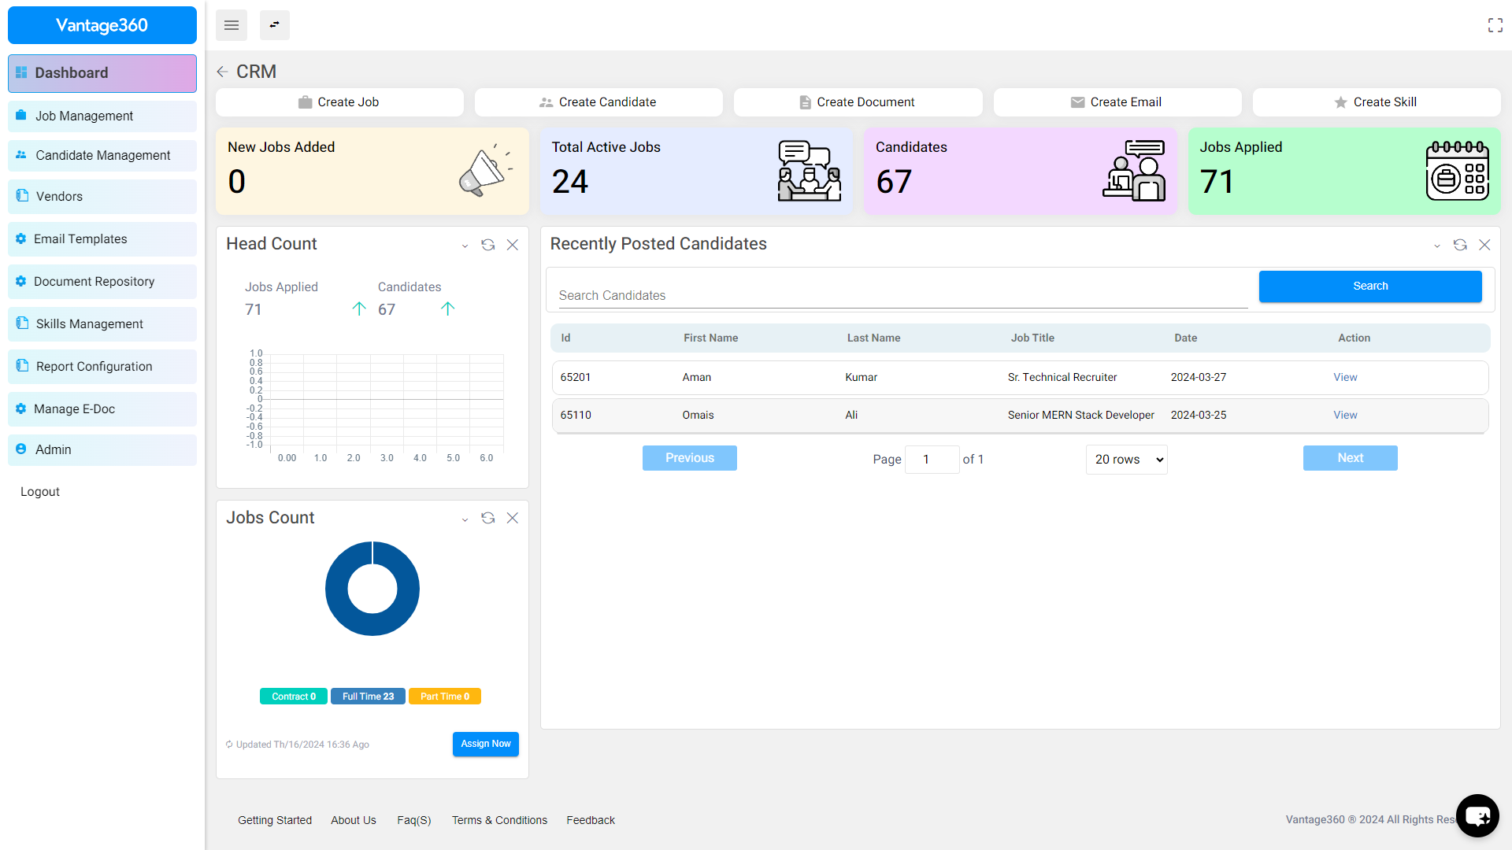Toggle Contract 0 legend item
This screenshot has width=1512, height=850.
pyautogui.click(x=293, y=697)
